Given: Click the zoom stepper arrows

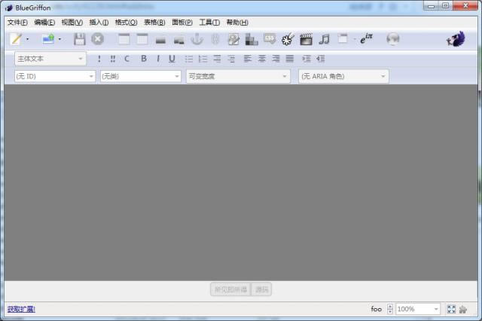Looking at the screenshot, I should (390, 309).
